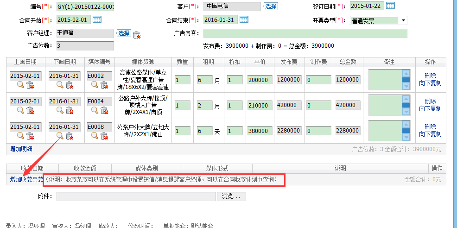457x228 pixels.
Task: Click 单价 field showing 380000
Action: 259,131
